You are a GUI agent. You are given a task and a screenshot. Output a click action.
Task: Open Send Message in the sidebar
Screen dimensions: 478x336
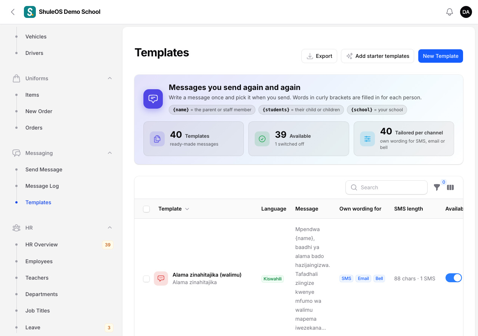pyautogui.click(x=44, y=169)
